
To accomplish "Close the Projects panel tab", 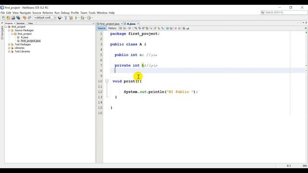I will [x=14, y=24].
